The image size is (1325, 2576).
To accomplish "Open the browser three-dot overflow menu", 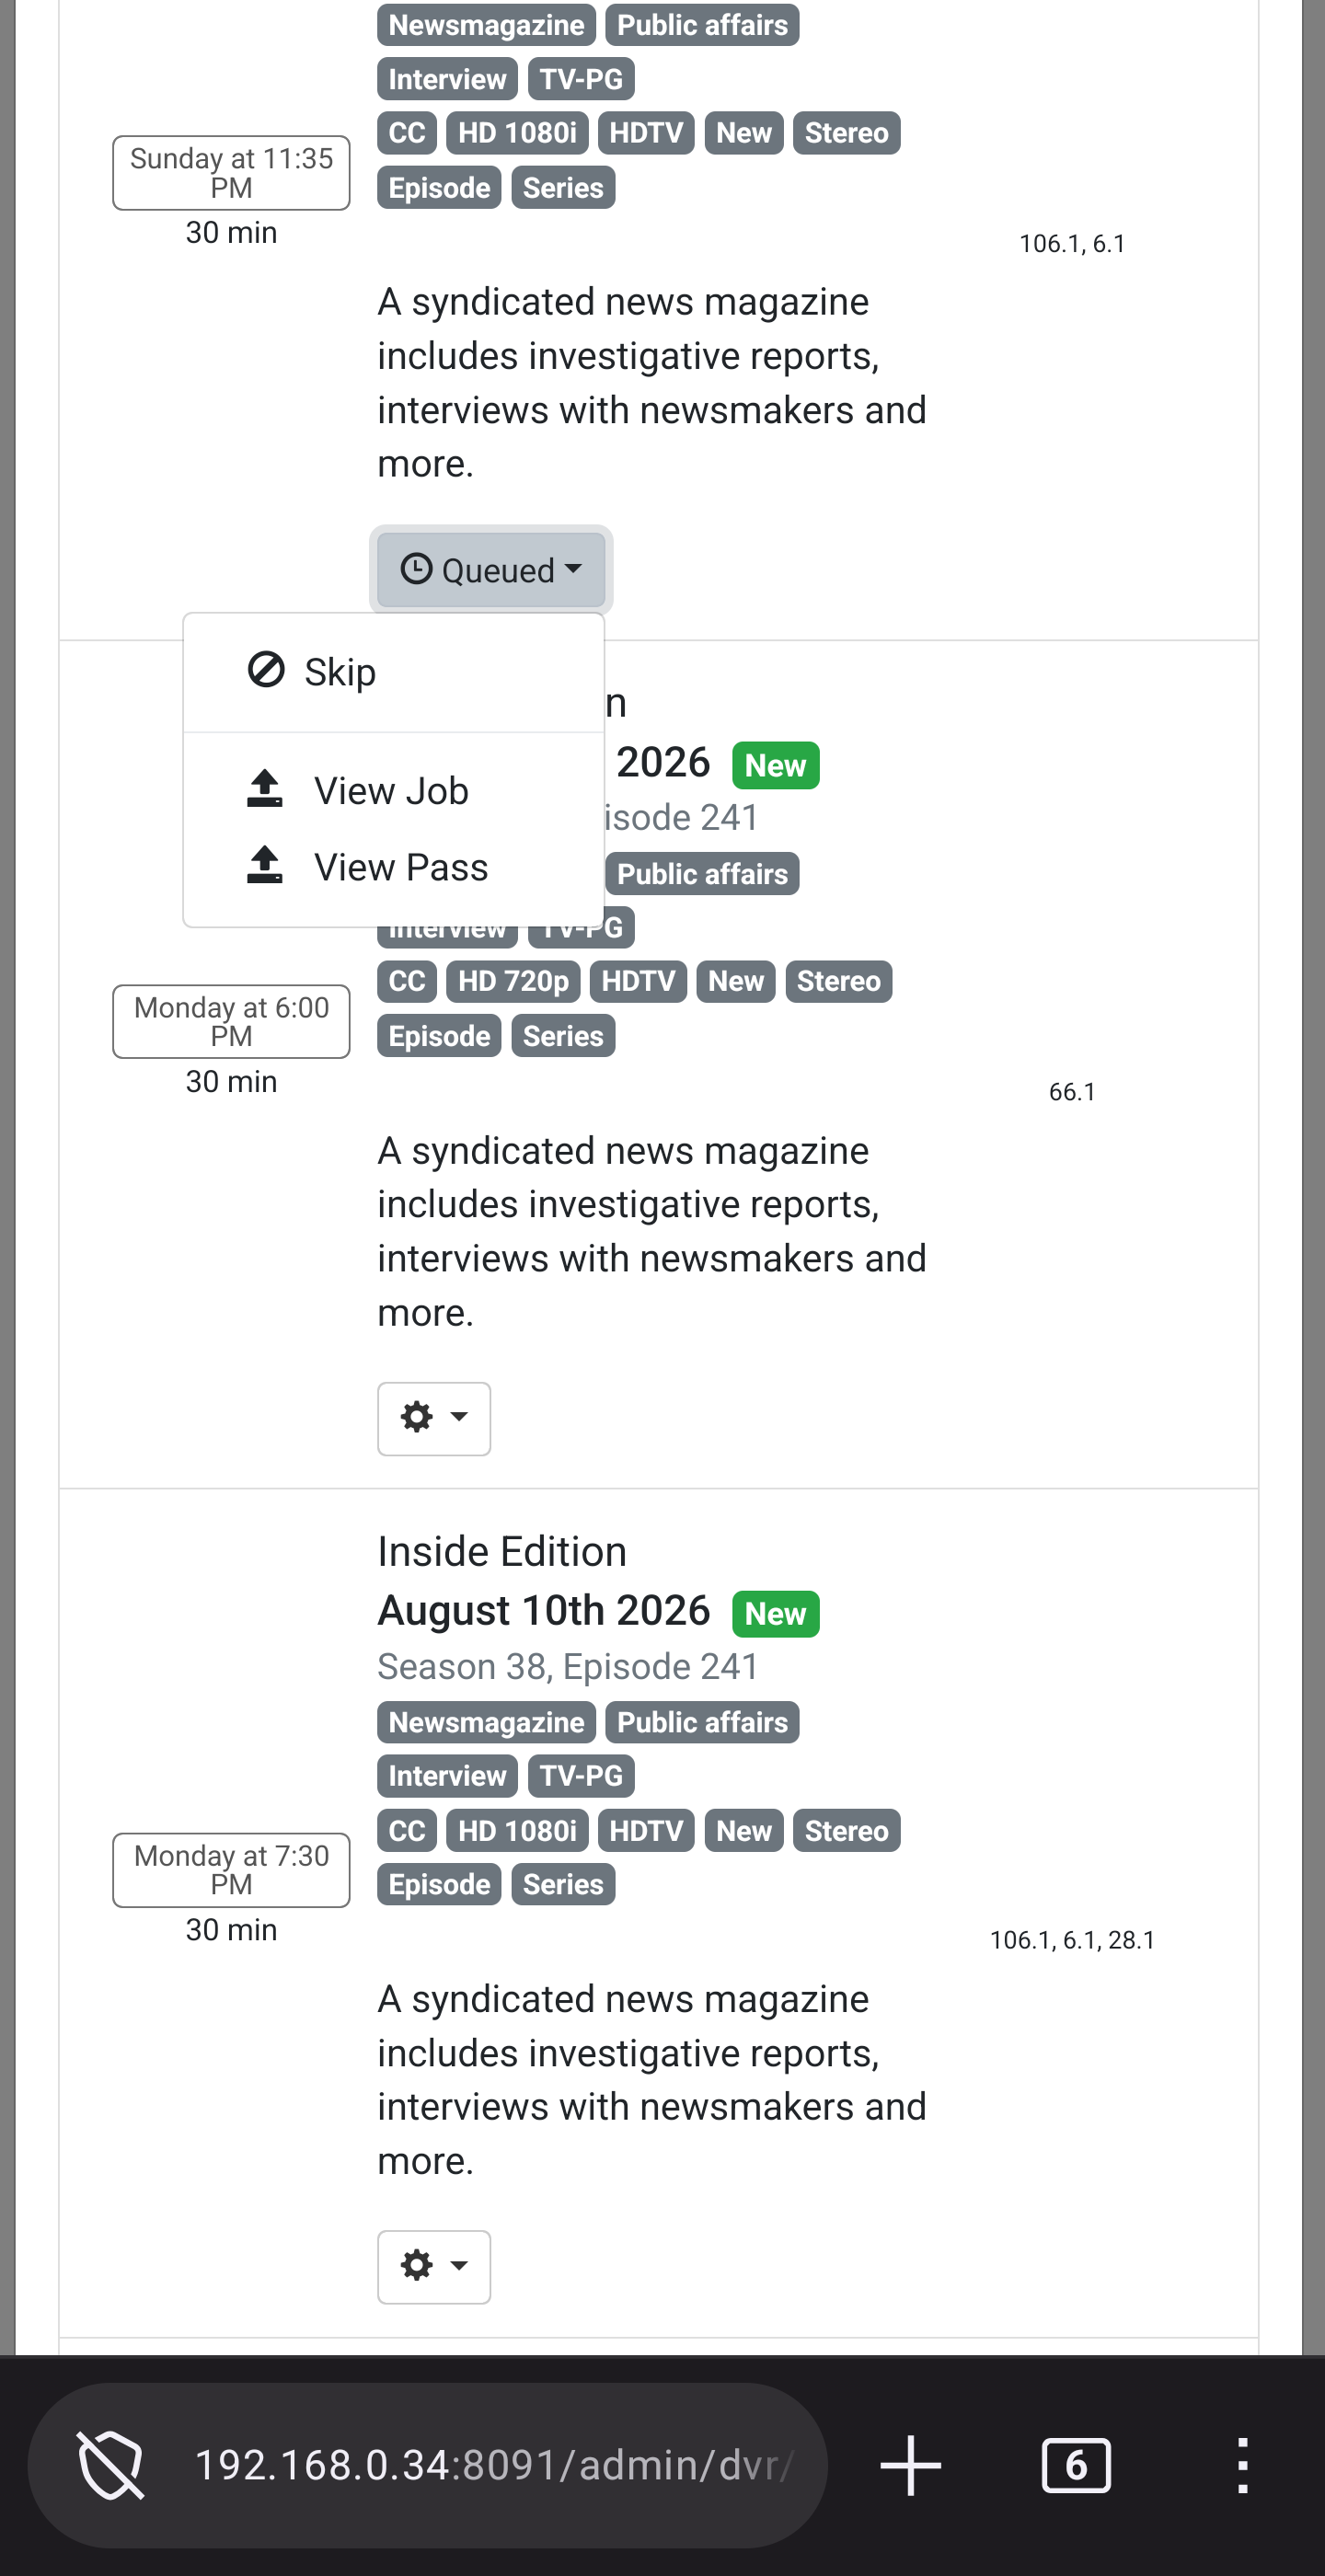I will click(x=1242, y=2465).
